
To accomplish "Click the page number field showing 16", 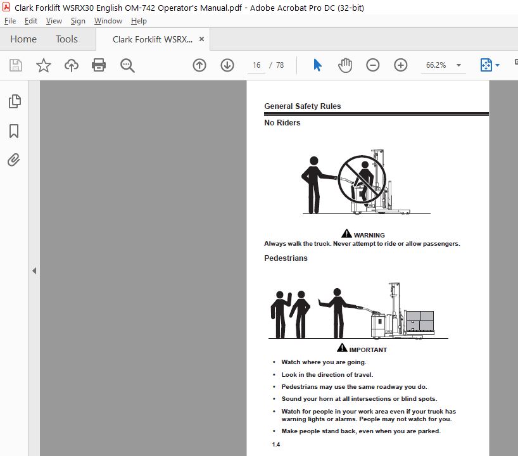I will click(256, 65).
